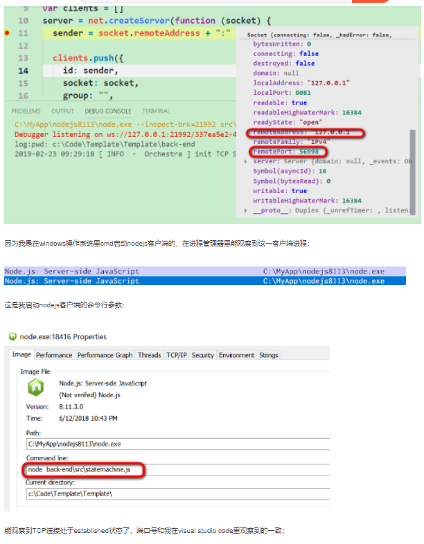Switch to the Threads tab
Viewport: 424px width, 544px height.
[150, 355]
